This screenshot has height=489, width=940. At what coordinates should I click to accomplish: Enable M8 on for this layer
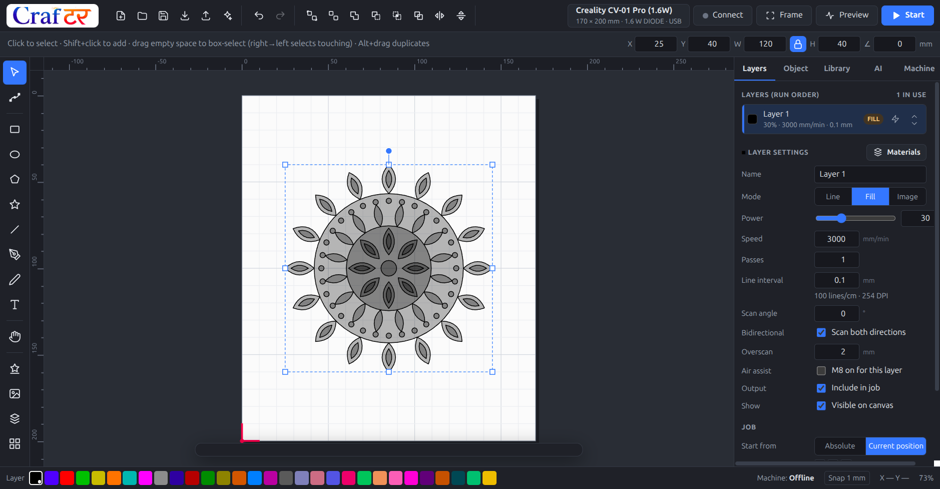click(x=821, y=371)
